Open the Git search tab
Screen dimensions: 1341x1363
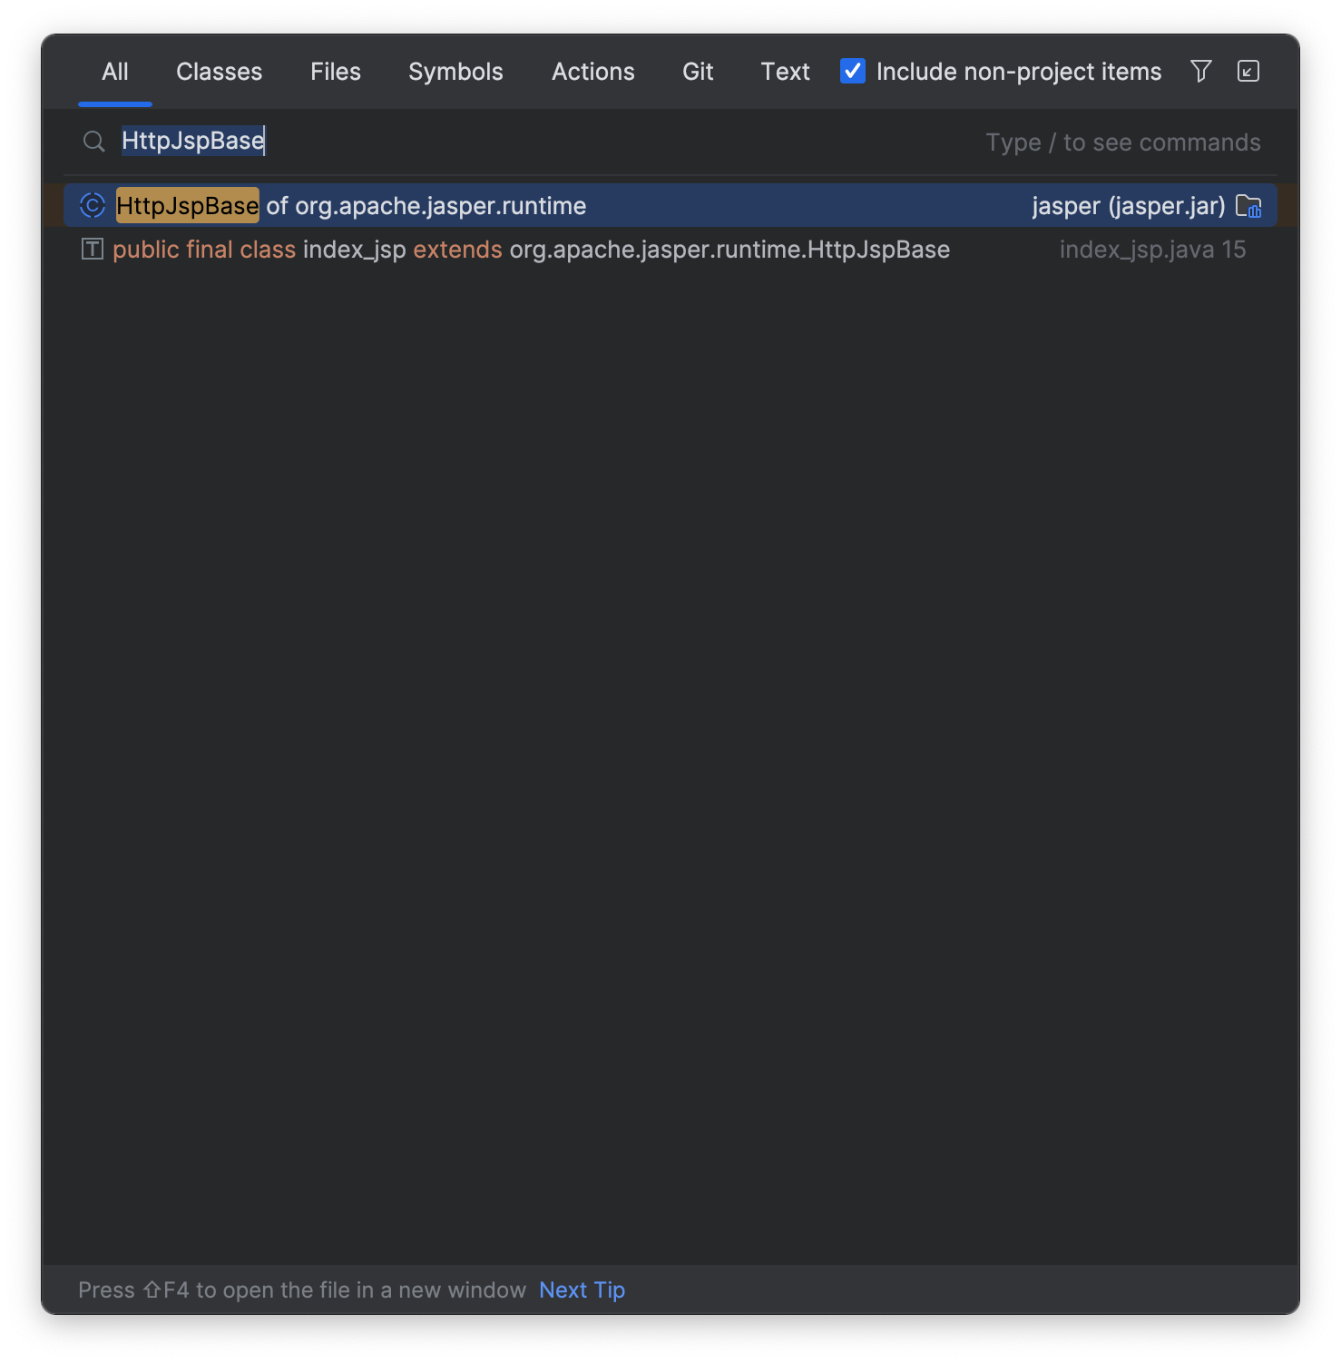click(697, 72)
